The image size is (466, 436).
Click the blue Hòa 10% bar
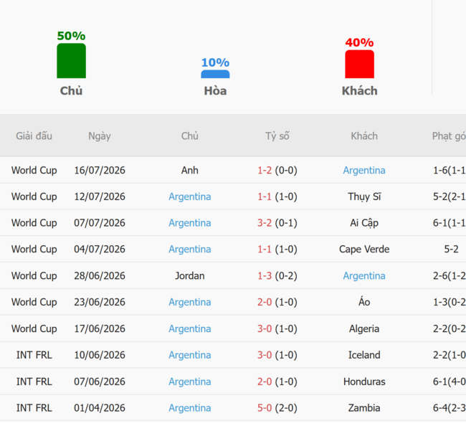coord(215,74)
